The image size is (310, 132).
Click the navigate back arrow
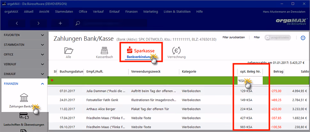(17, 23)
